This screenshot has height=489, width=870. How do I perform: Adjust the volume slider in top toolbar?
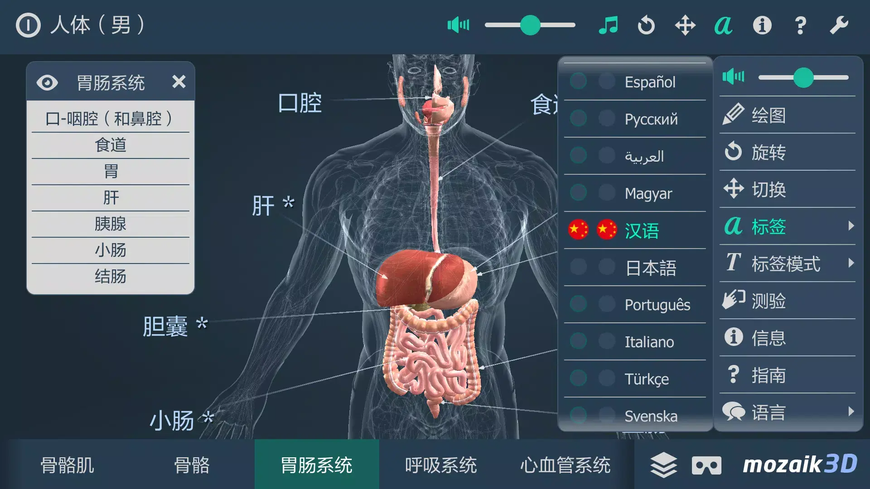[x=530, y=25]
